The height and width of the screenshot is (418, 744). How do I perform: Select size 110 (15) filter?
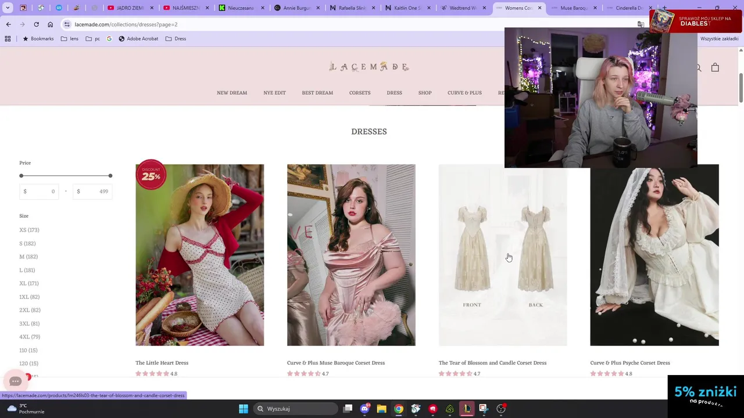28,350
